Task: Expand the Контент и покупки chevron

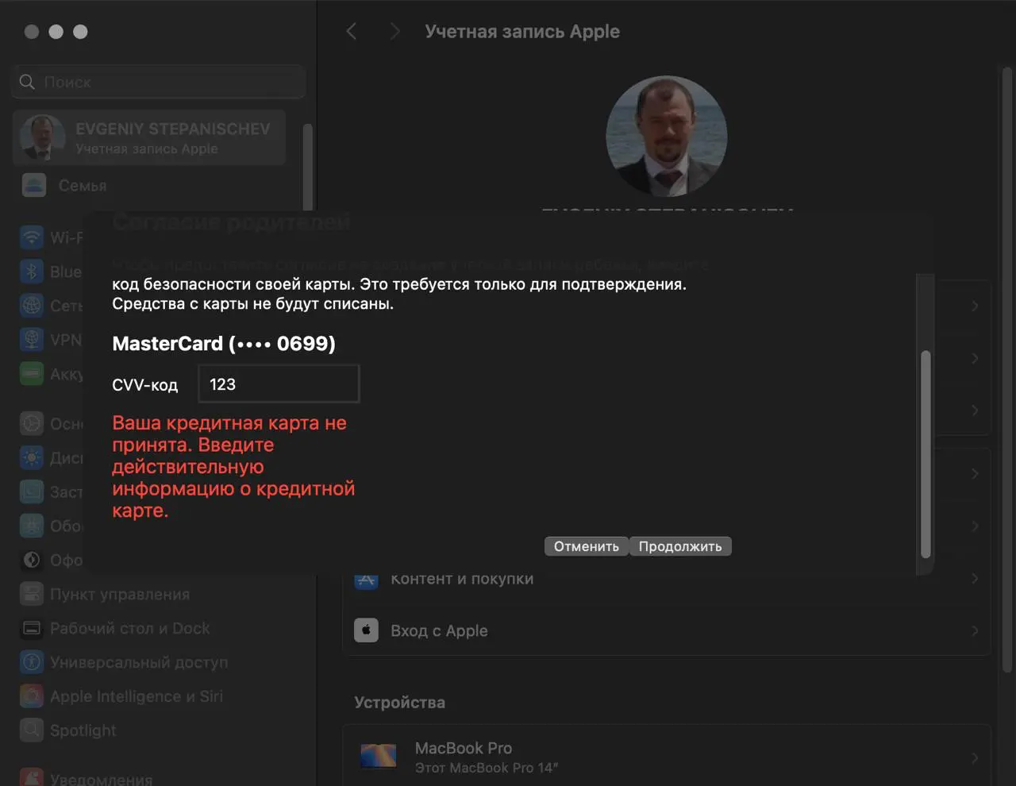Action: [x=975, y=579]
